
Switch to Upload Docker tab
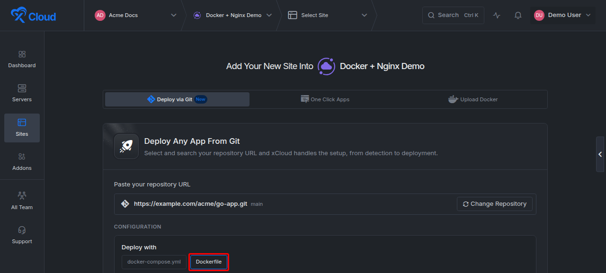473,99
